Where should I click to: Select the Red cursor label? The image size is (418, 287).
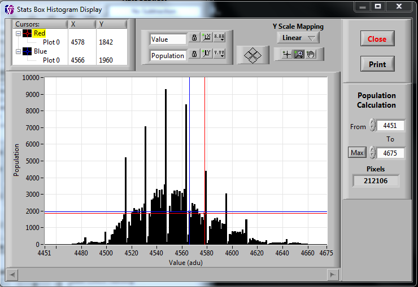coord(40,33)
